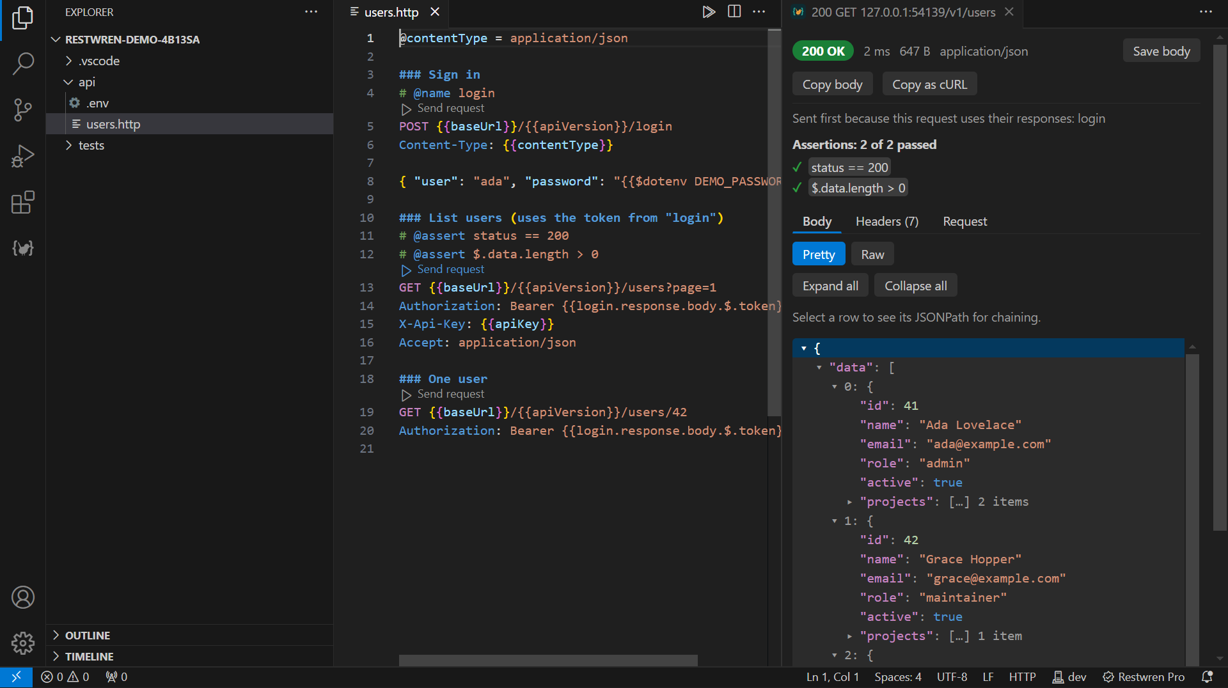Click the Copy body button
Screen dimensions: 1228x688
[832, 84]
